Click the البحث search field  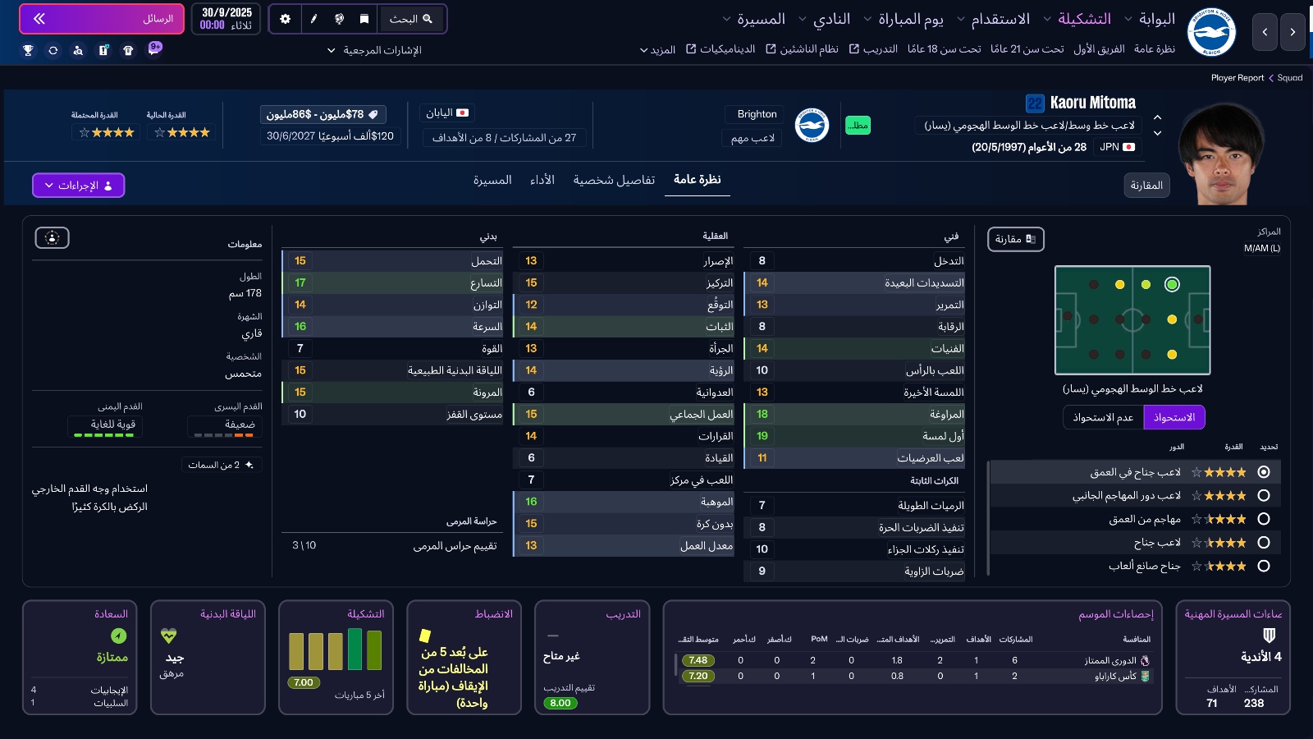coord(411,19)
